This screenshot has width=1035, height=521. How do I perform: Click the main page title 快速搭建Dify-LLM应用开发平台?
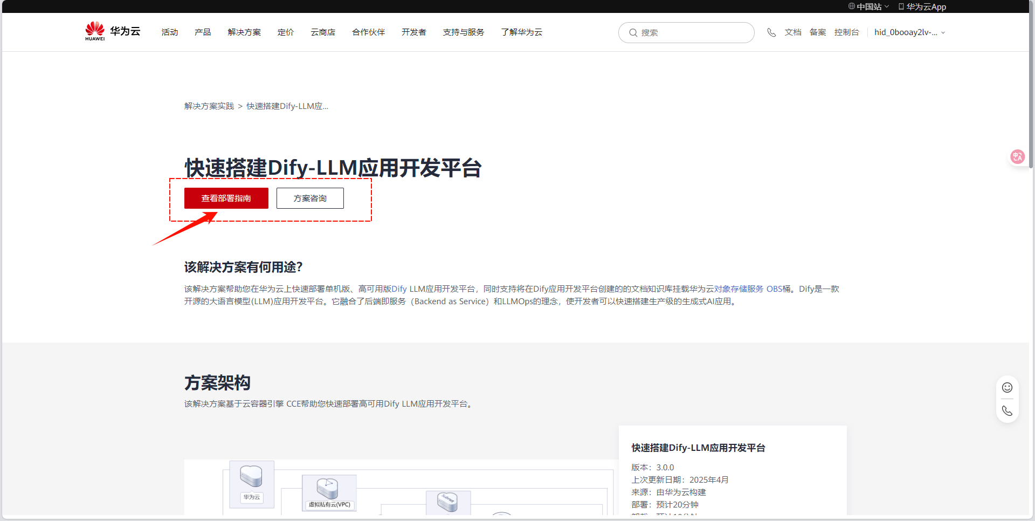pyautogui.click(x=333, y=168)
